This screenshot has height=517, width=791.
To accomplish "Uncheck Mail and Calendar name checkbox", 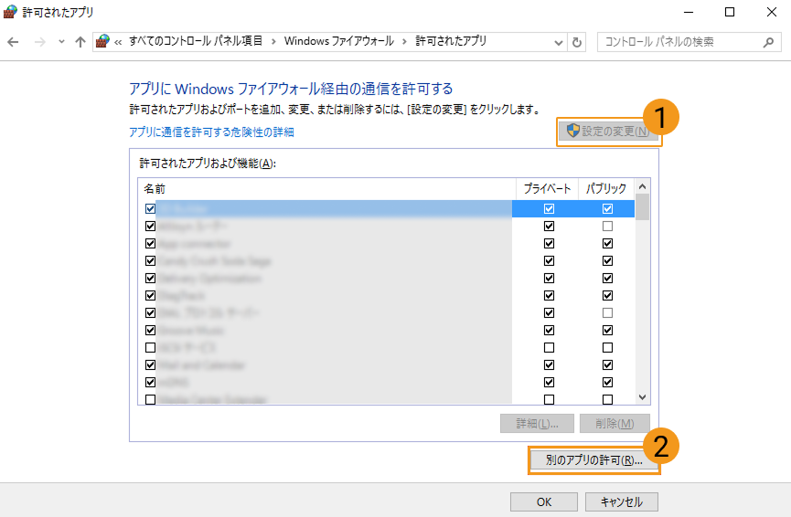I will coord(150,364).
